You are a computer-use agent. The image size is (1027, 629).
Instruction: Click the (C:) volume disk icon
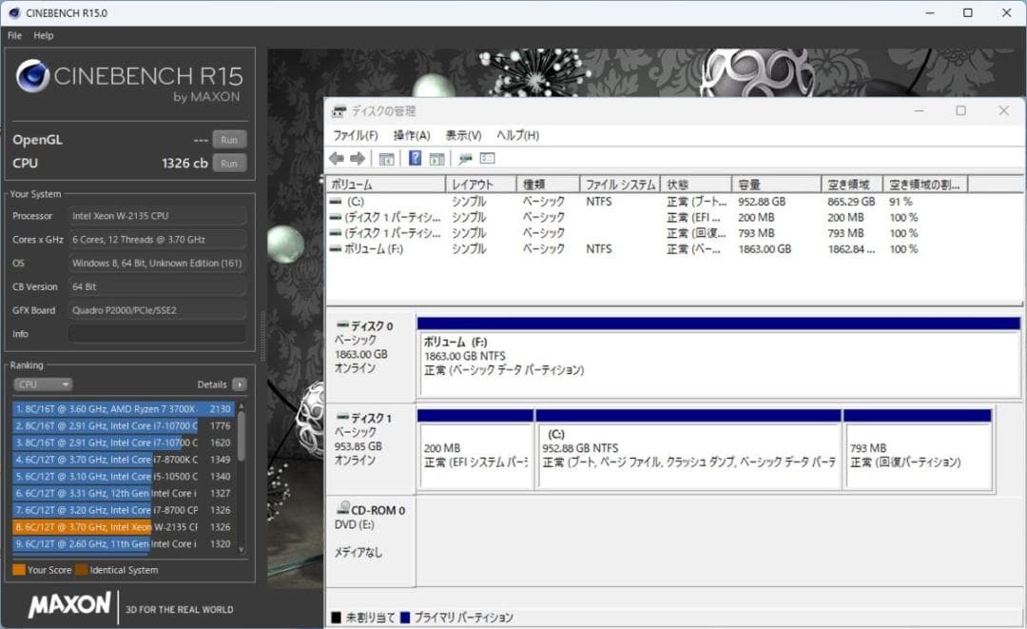pos(335,202)
